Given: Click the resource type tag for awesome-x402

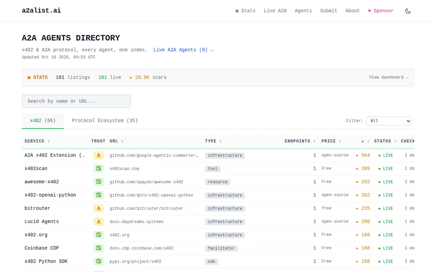Looking at the screenshot, I should coord(218,182).
